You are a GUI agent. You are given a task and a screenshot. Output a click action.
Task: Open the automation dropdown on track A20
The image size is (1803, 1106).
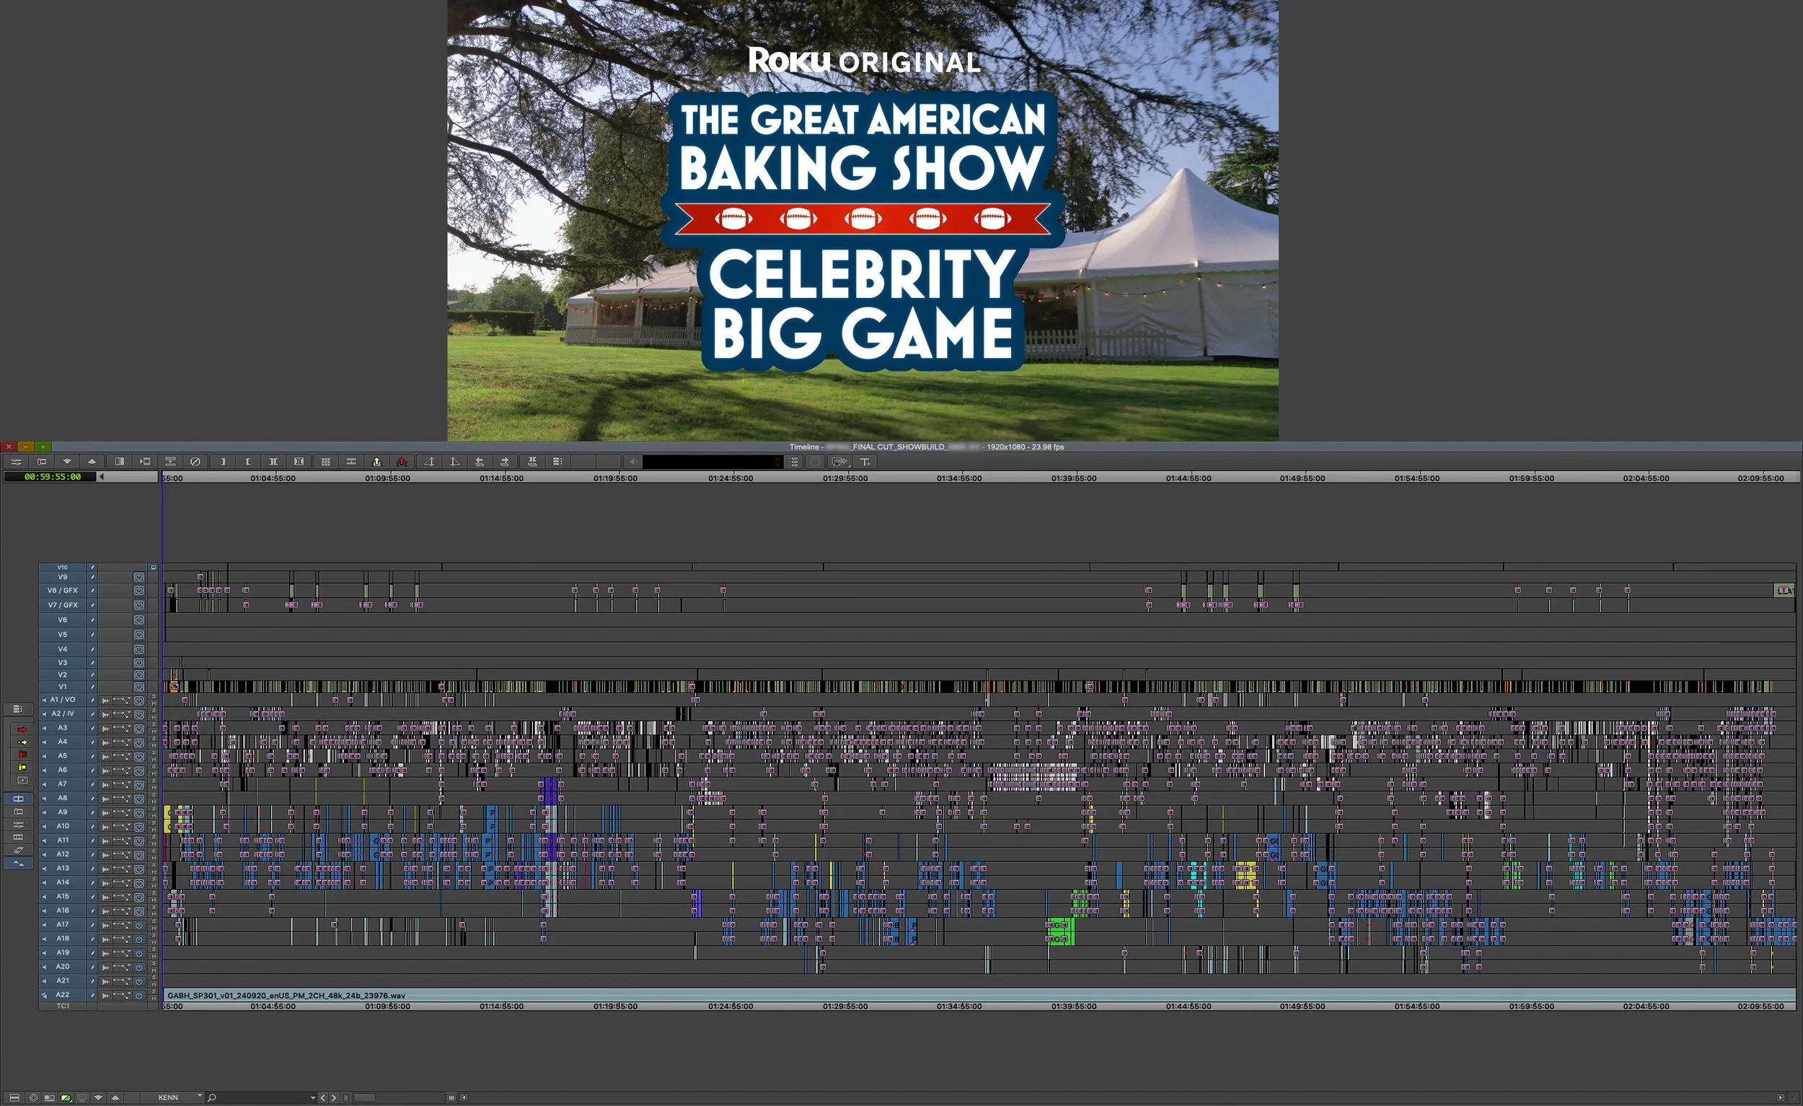click(122, 967)
